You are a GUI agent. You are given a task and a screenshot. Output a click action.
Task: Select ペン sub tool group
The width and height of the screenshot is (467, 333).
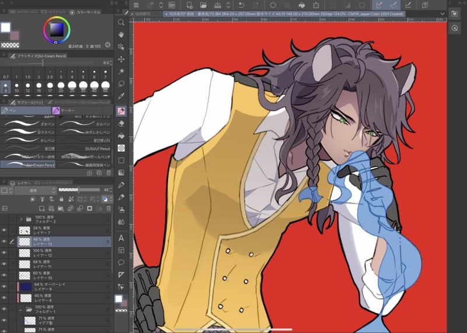pos(26,110)
